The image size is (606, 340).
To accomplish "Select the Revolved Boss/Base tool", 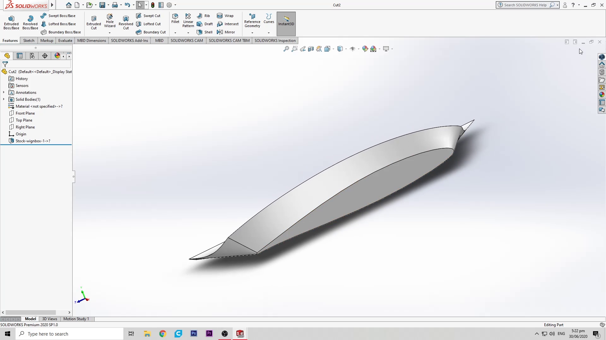I will [30, 22].
